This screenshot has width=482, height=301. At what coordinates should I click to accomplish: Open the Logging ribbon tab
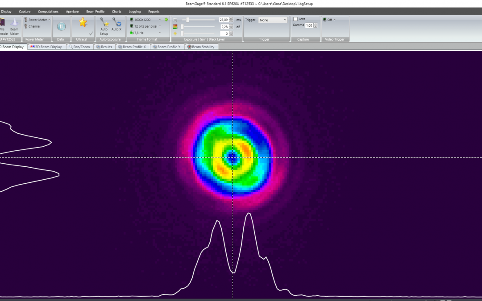[x=135, y=12]
